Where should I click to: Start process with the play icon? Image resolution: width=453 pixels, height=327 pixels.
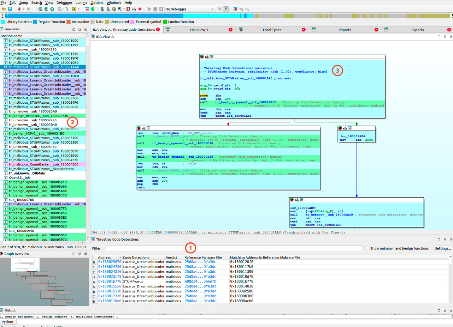point(149,9)
